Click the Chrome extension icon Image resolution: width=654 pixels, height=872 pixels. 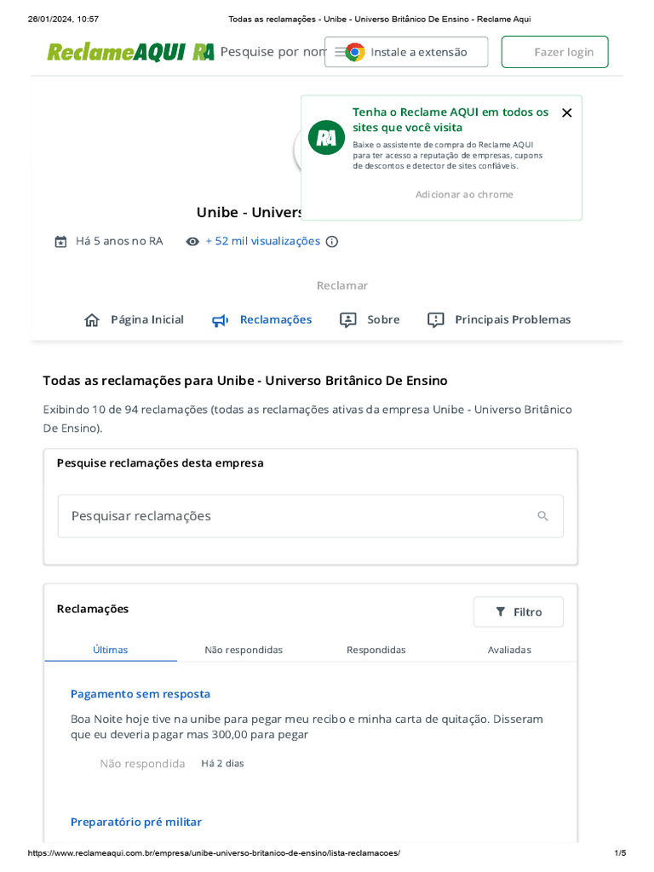[355, 52]
